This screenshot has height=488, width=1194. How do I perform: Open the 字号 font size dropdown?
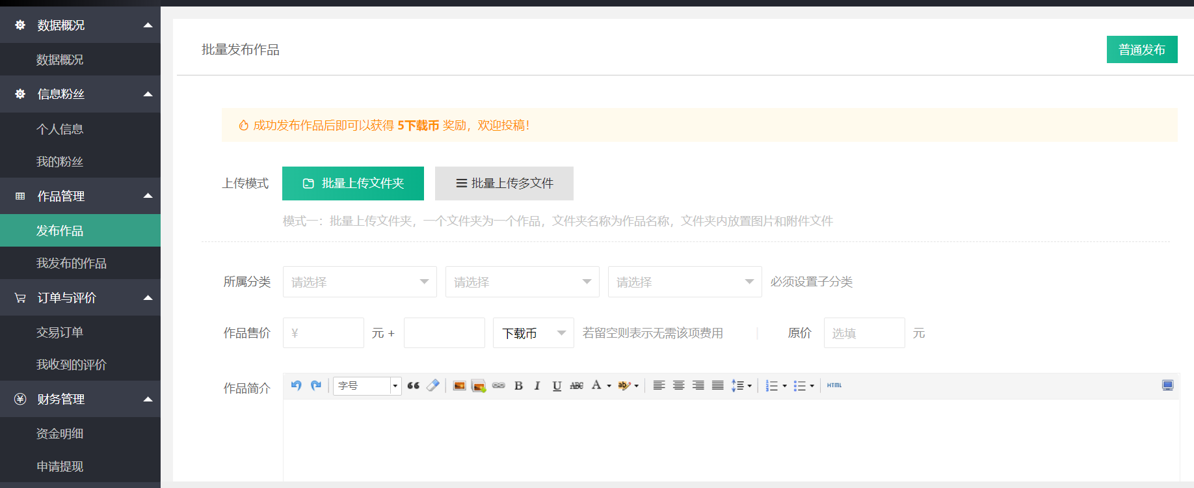coord(367,386)
